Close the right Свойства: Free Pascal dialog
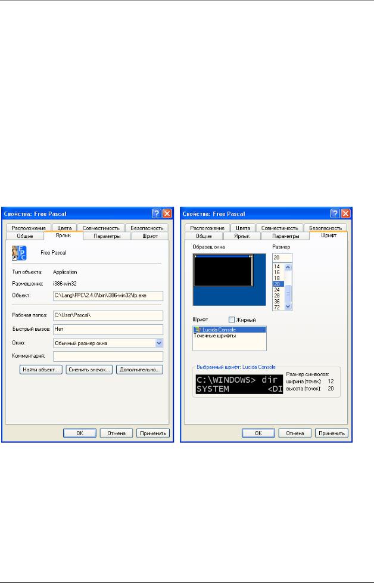 click(x=346, y=213)
